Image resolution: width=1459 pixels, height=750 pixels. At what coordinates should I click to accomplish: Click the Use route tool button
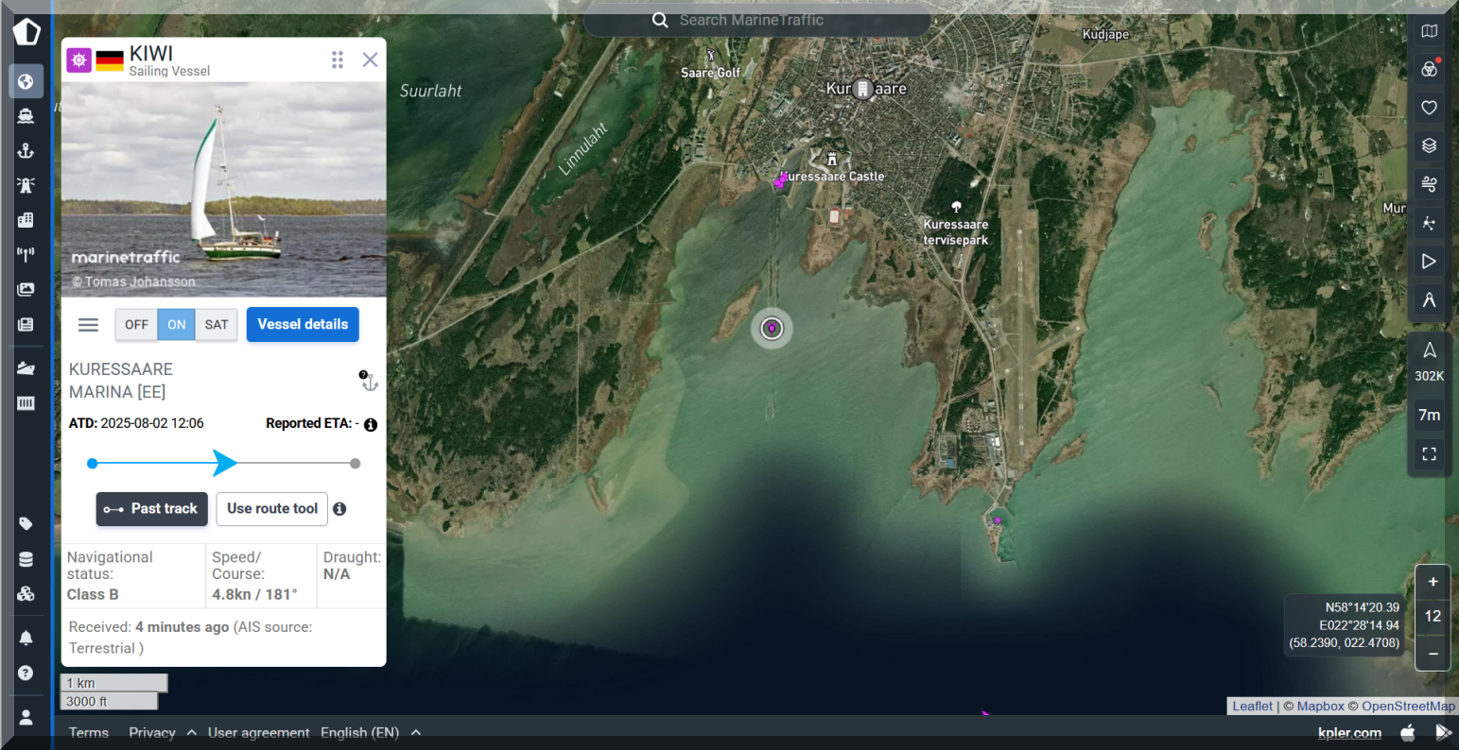coord(272,508)
